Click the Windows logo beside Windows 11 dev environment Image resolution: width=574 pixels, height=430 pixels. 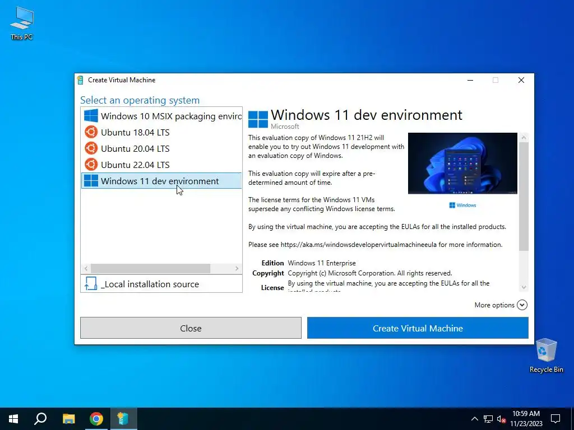coord(91,181)
